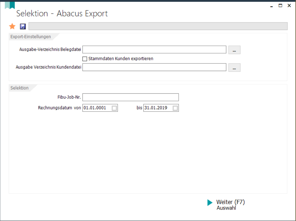Click the Fibu-Job-Nr. input field
Image resolution: width=296 pixels, height=221 pixels.
(x=130, y=97)
